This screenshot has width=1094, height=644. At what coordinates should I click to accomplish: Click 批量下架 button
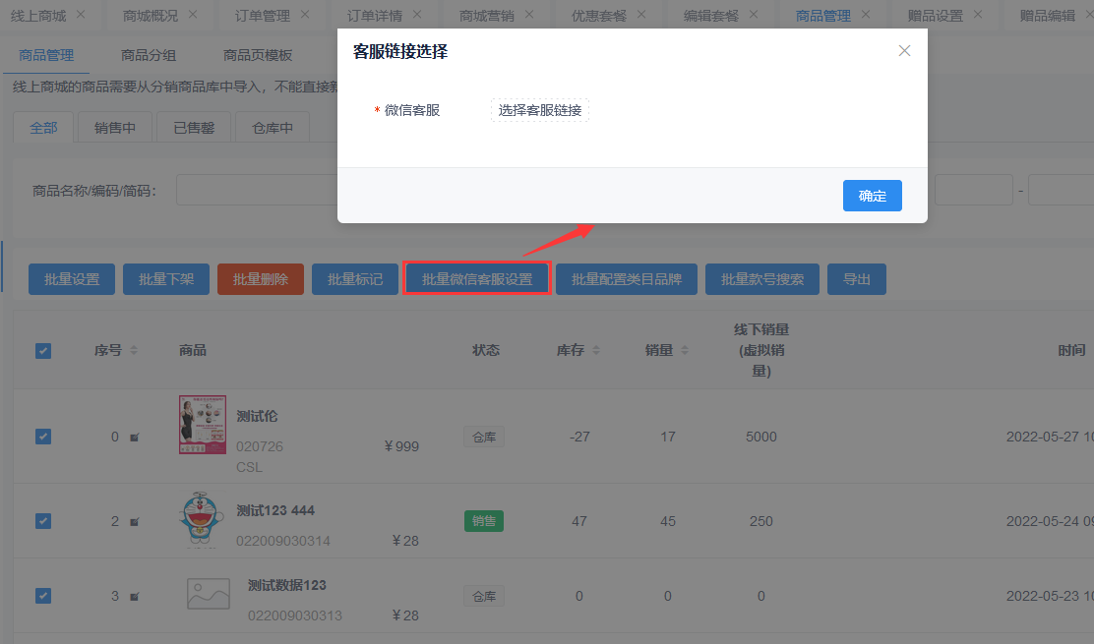point(166,279)
